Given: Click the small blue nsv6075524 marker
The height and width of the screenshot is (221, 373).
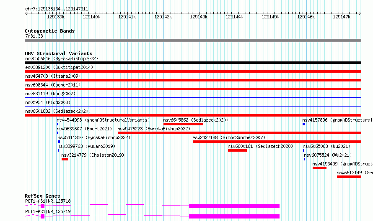Looking at the screenshot, I should pos(305,159).
